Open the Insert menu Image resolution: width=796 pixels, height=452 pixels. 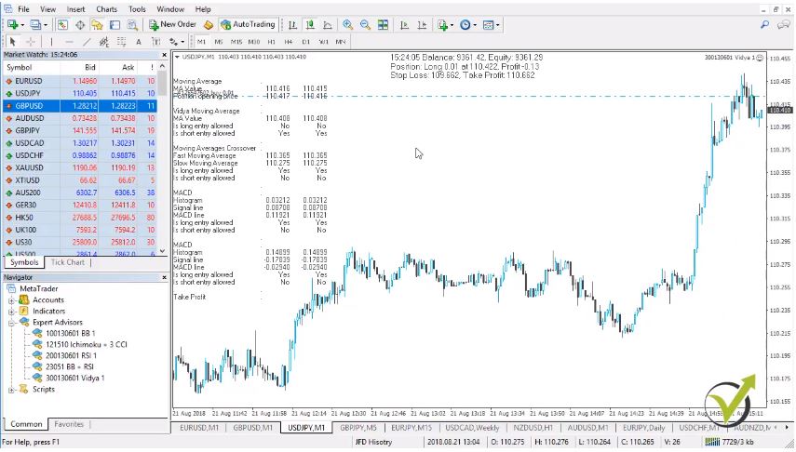76,9
